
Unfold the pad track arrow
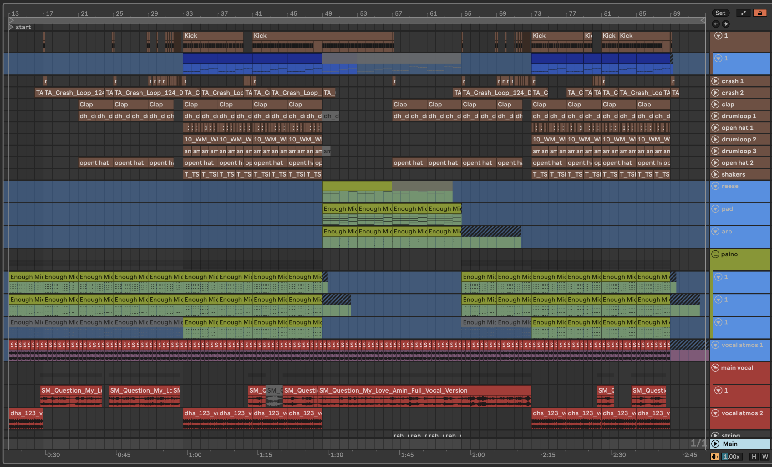click(715, 209)
